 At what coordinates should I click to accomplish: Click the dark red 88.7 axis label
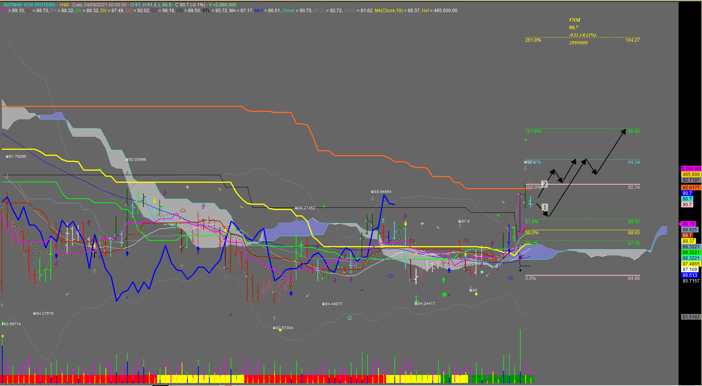coord(687,235)
